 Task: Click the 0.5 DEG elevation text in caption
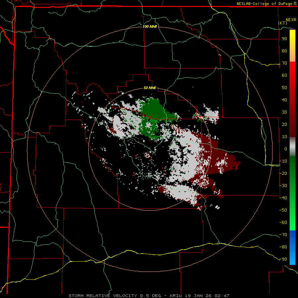(x=150, y=296)
